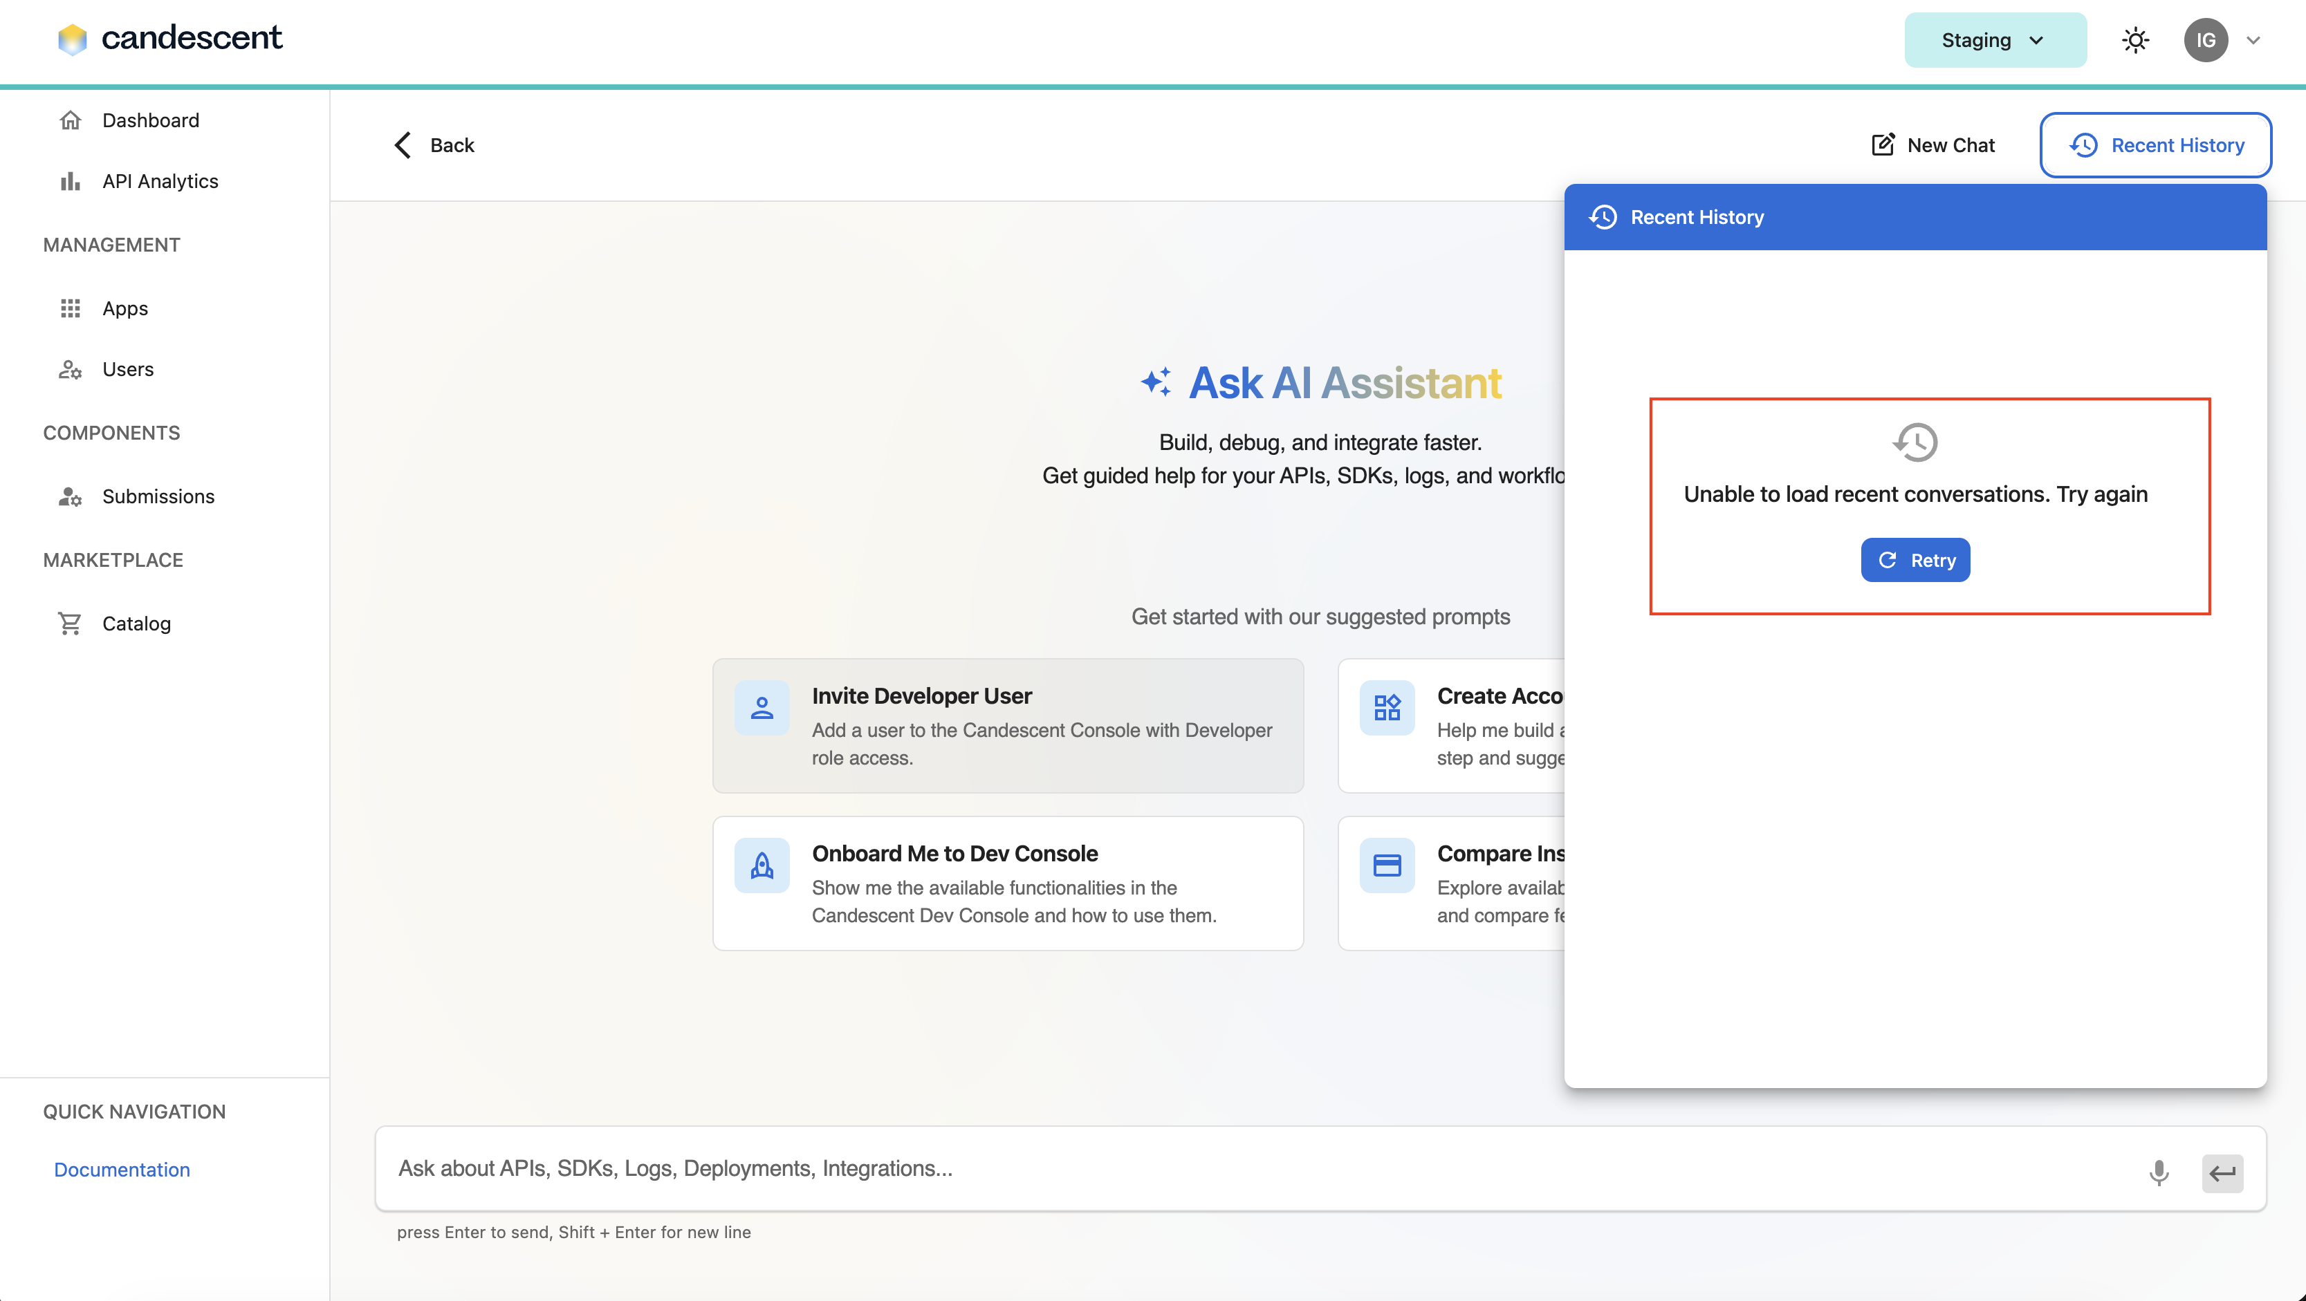Click the Users gear-person icon

pos(71,370)
